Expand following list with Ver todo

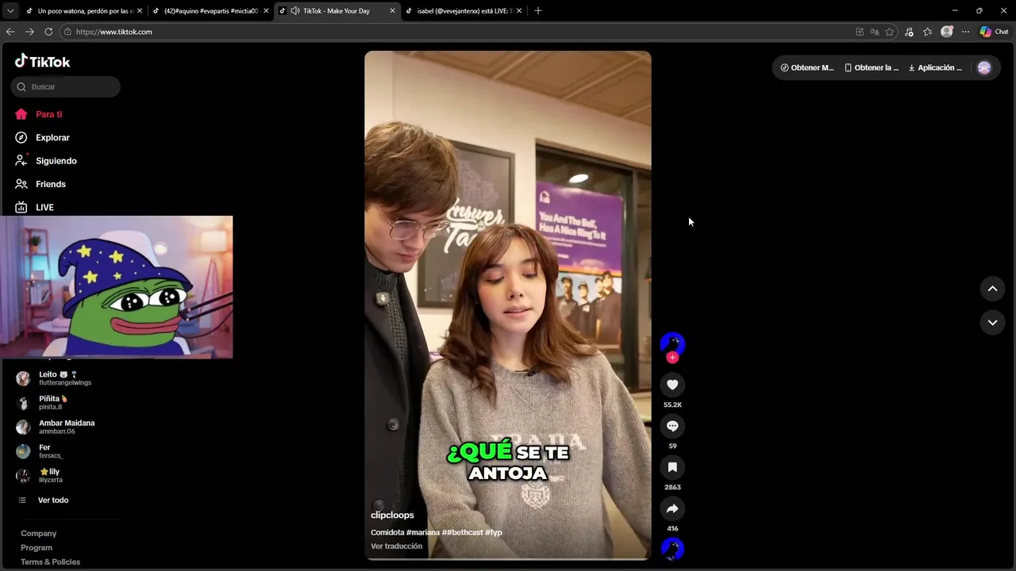coord(53,500)
